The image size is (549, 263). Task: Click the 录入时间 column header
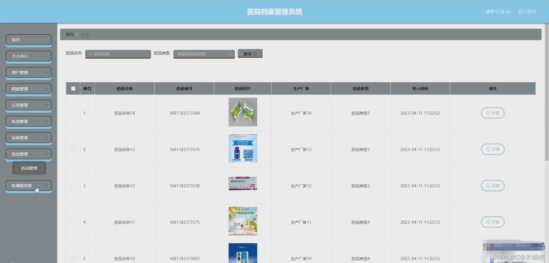pos(420,88)
